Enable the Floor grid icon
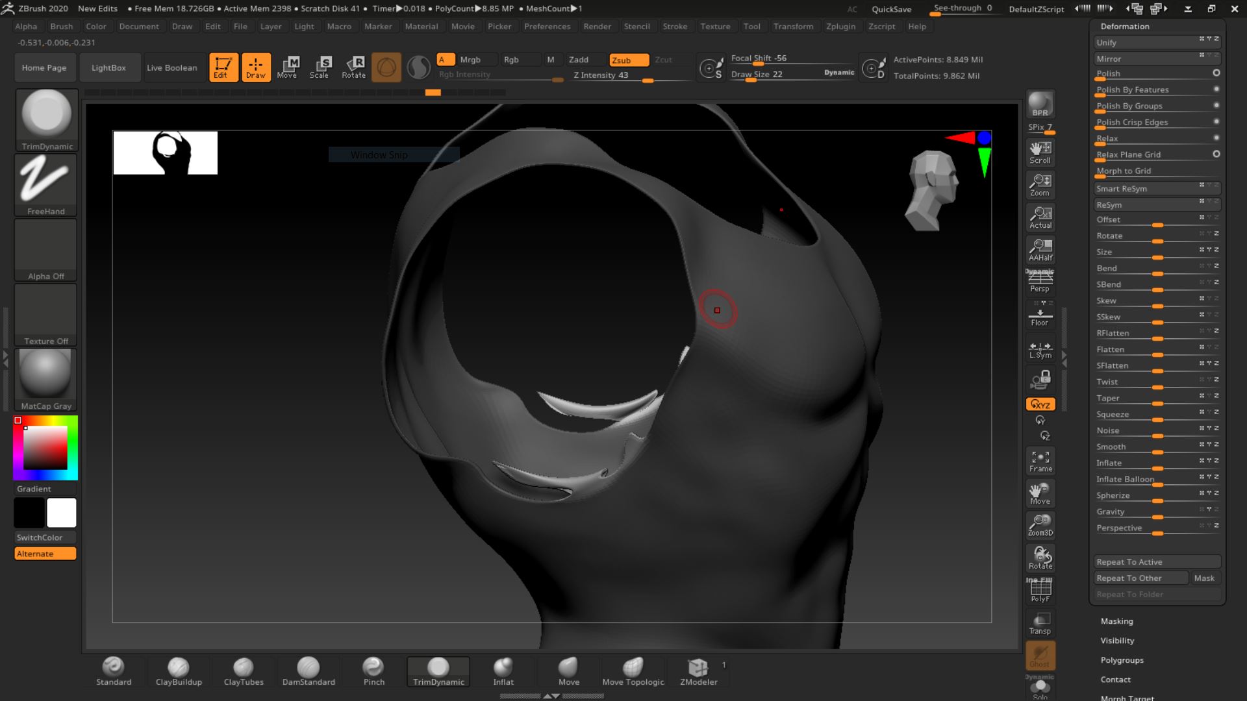 click(1040, 315)
